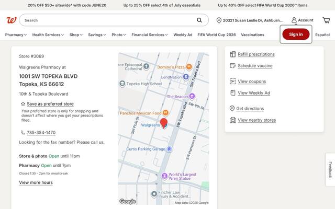The height and width of the screenshot is (209, 335).
Task: Click the Panchos Mexican Food map icon
Action: [x=165, y=113]
